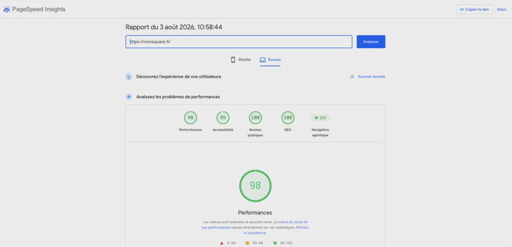The width and height of the screenshot is (512, 247).
Task: Click the '90–100' legend text
Action: pos(286,243)
